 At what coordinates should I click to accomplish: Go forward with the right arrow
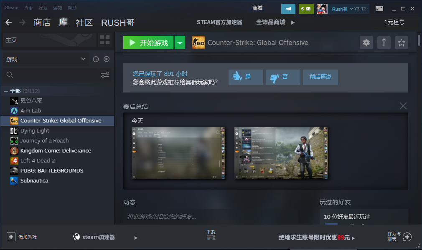point(22,22)
